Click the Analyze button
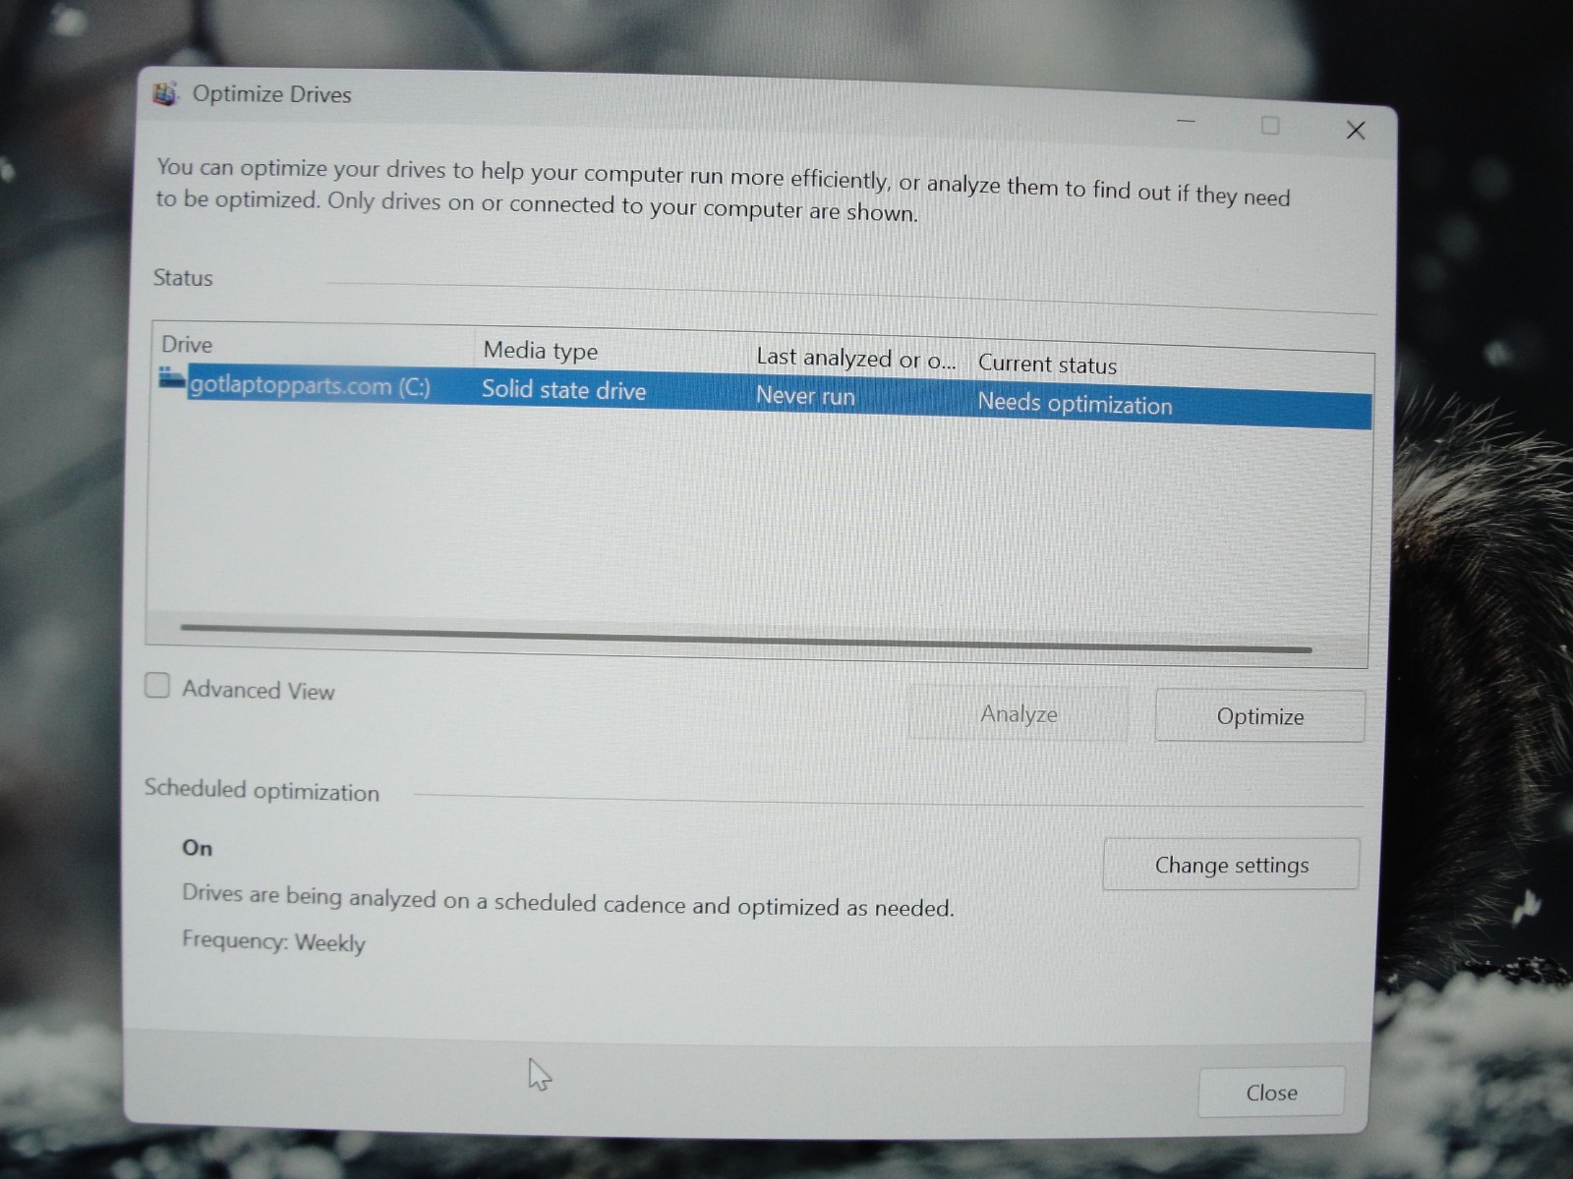The height and width of the screenshot is (1179, 1573). tap(1019, 713)
